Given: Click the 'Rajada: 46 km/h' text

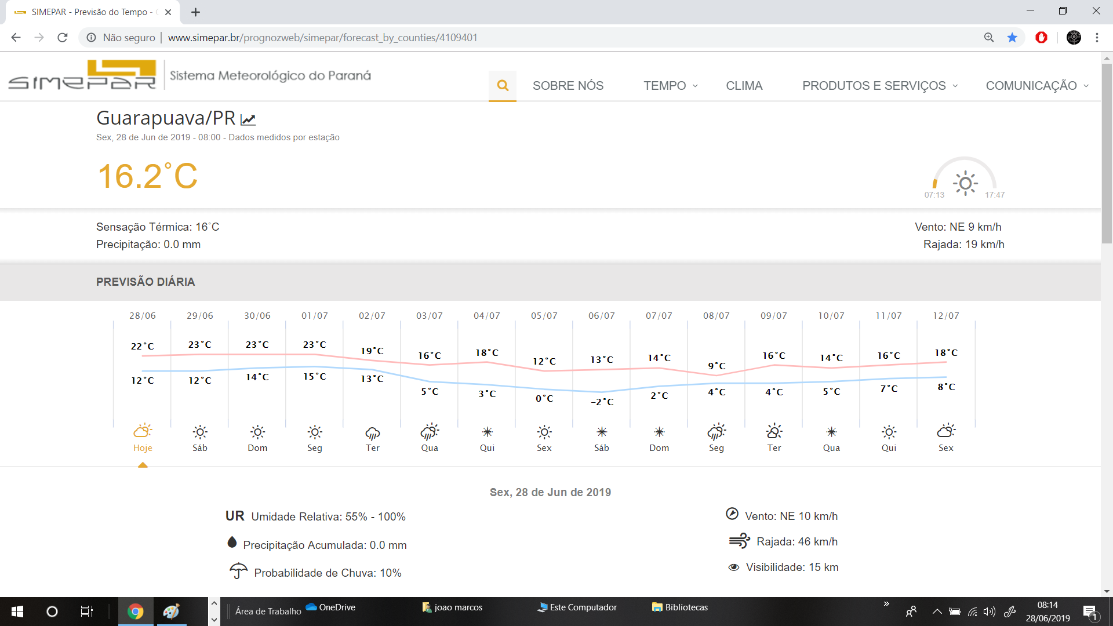Looking at the screenshot, I should 797,542.
